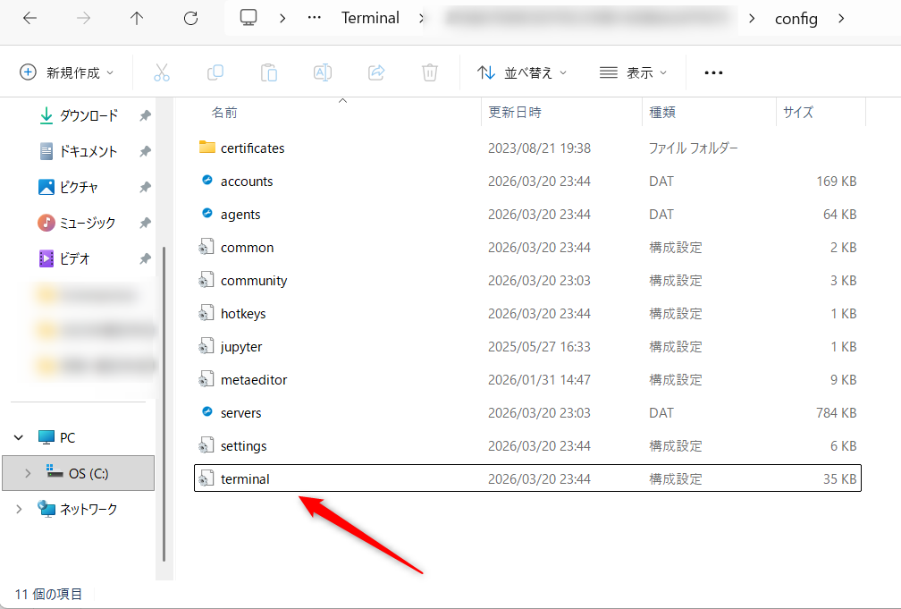
Task: Click the Rename icon in the toolbar
Action: 322,72
